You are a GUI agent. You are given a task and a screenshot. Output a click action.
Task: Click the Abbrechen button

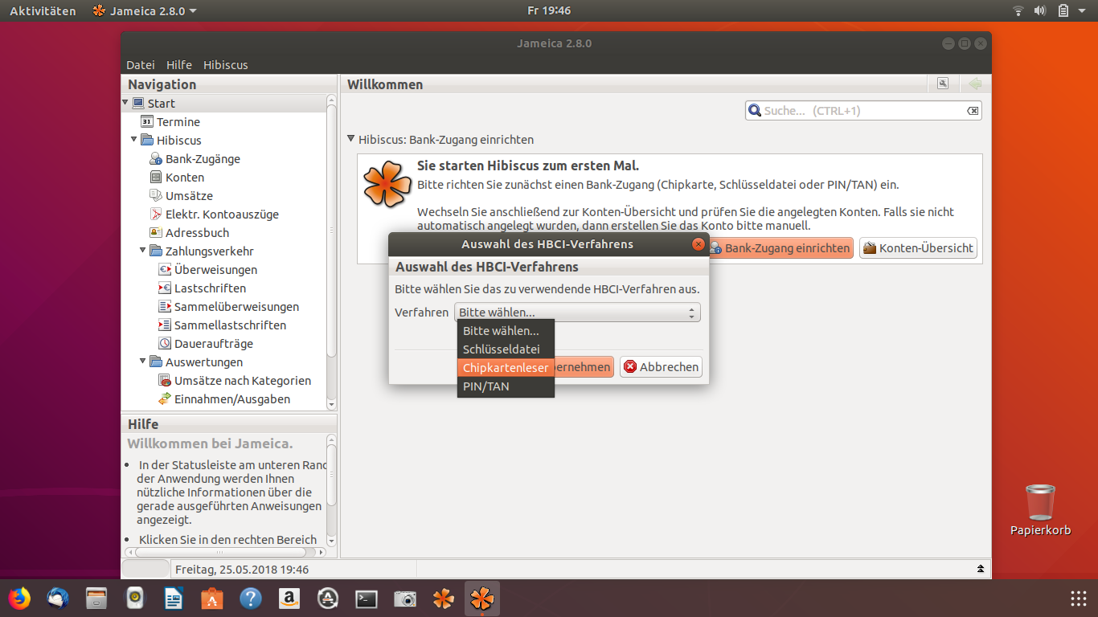[662, 366]
